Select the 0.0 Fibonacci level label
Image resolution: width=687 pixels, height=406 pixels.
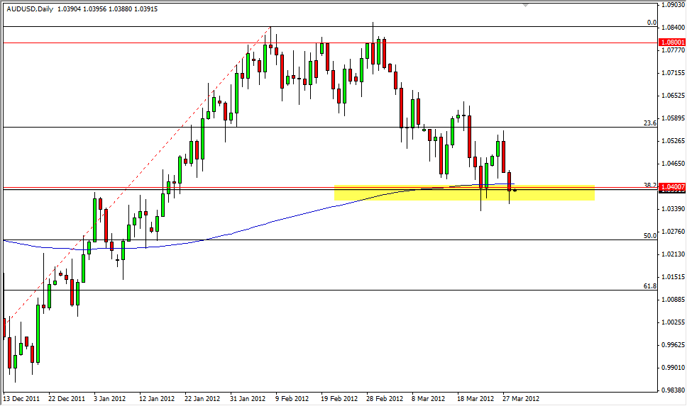(652, 23)
